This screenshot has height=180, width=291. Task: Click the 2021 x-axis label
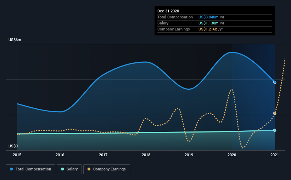pyautogui.click(x=275, y=155)
